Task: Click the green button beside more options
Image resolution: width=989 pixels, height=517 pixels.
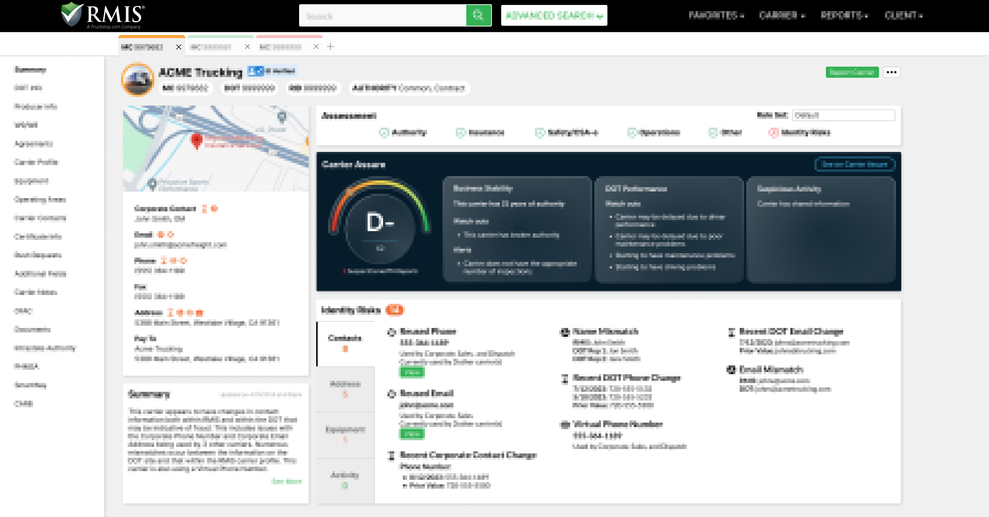Action: pyautogui.click(x=852, y=72)
